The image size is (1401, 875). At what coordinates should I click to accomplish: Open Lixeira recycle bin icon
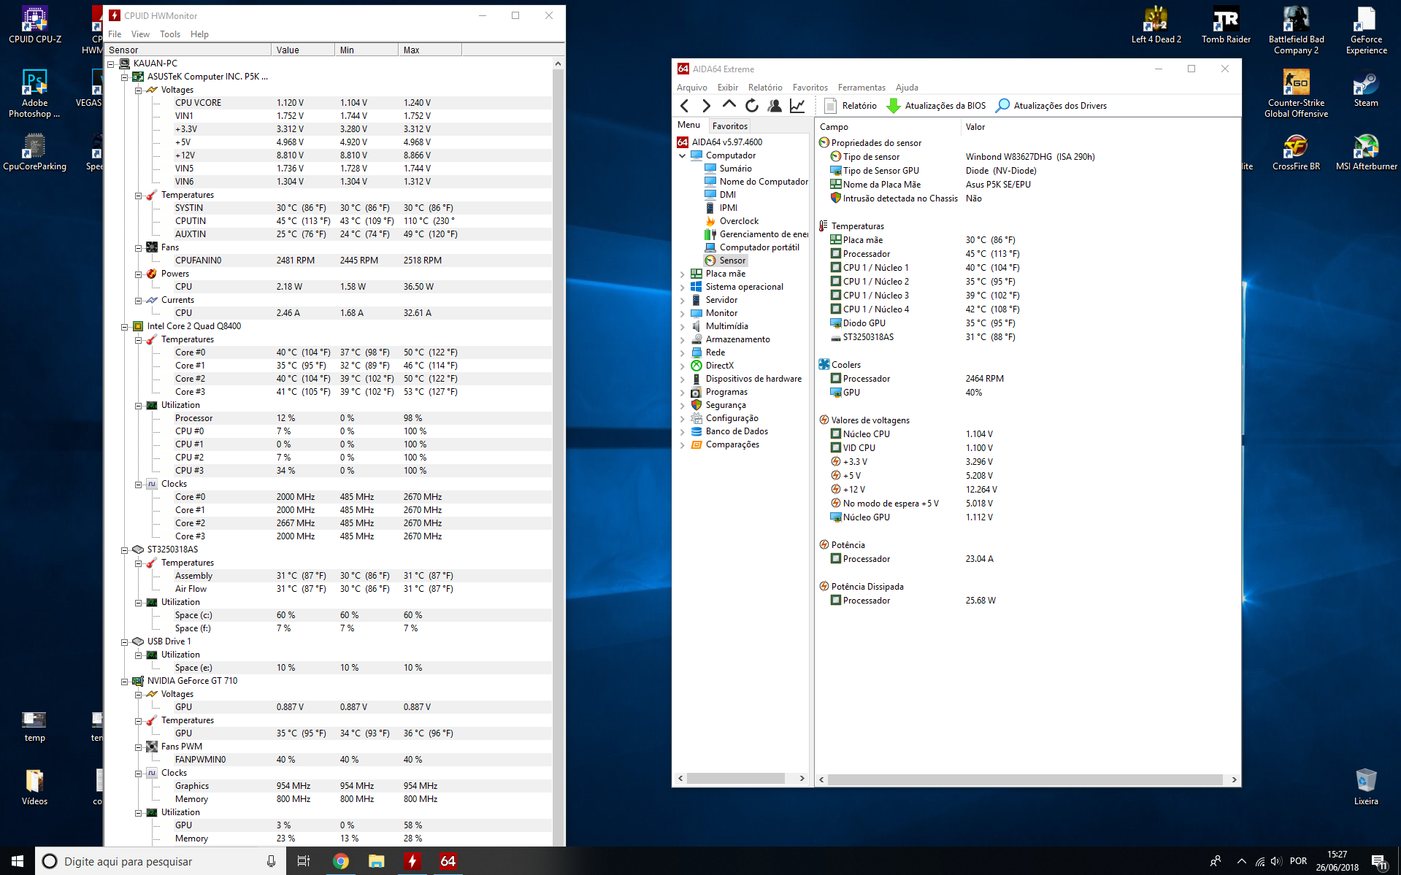point(1366,786)
